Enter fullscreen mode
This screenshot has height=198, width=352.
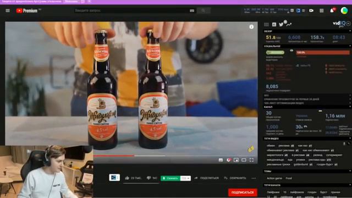pyautogui.click(x=252, y=160)
